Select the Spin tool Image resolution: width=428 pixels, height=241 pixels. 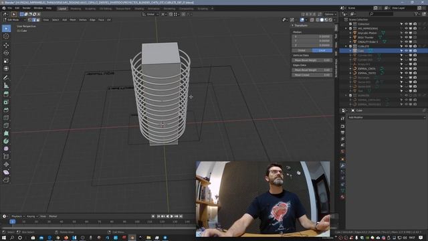[6, 141]
